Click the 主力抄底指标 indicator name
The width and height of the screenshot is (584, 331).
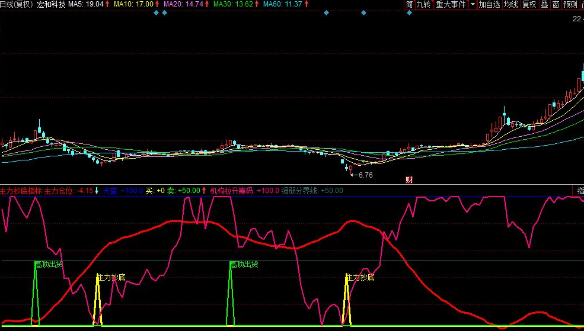(x=21, y=191)
